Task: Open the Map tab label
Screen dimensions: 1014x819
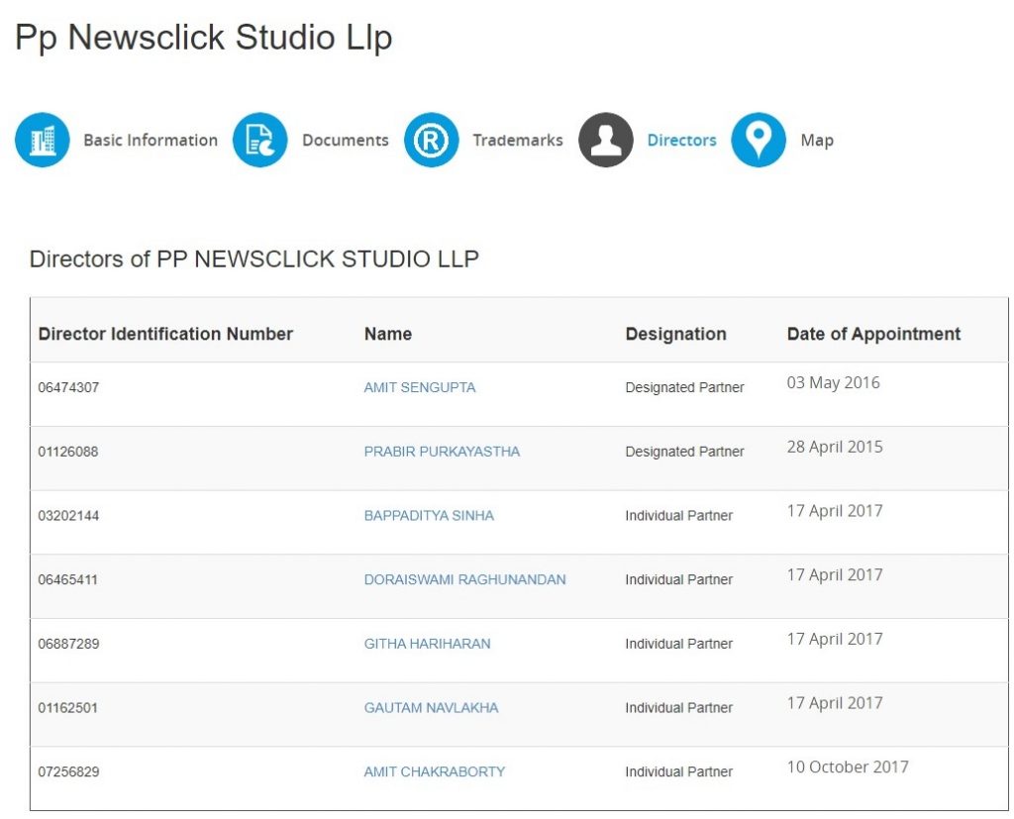Action: [817, 141]
